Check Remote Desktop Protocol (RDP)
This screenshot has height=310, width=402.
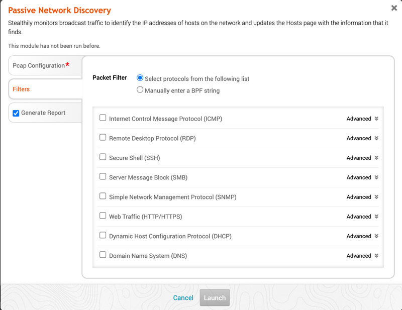tap(103, 138)
